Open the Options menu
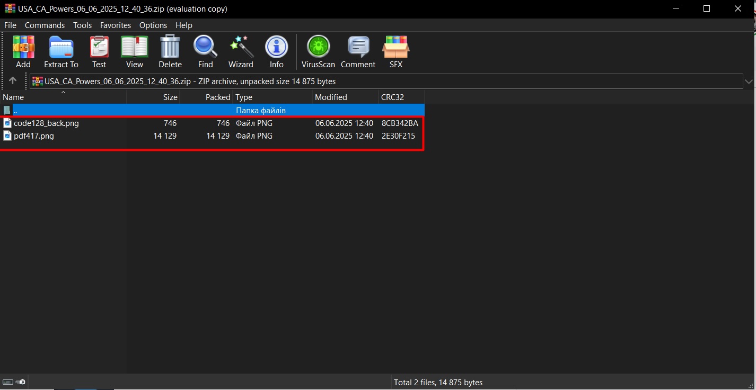 pos(153,25)
